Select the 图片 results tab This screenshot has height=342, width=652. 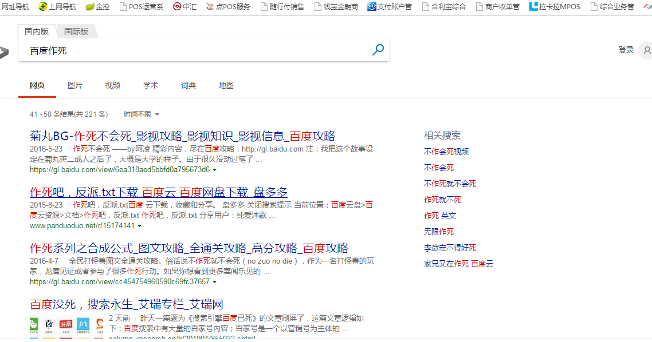75,86
